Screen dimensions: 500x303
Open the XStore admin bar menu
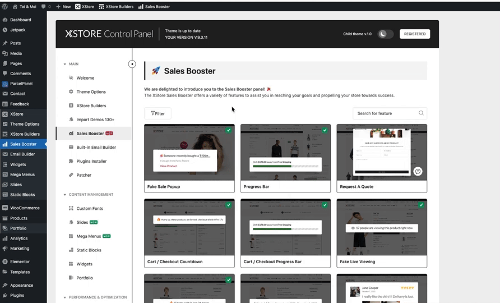(85, 6)
